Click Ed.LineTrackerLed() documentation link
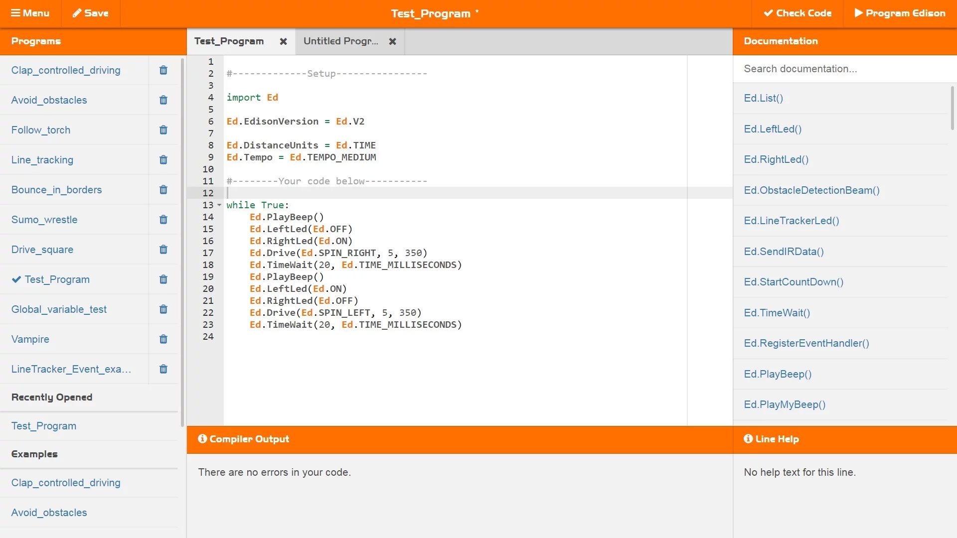Viewport: 957px width, 538px height. (x=792, y=221)
